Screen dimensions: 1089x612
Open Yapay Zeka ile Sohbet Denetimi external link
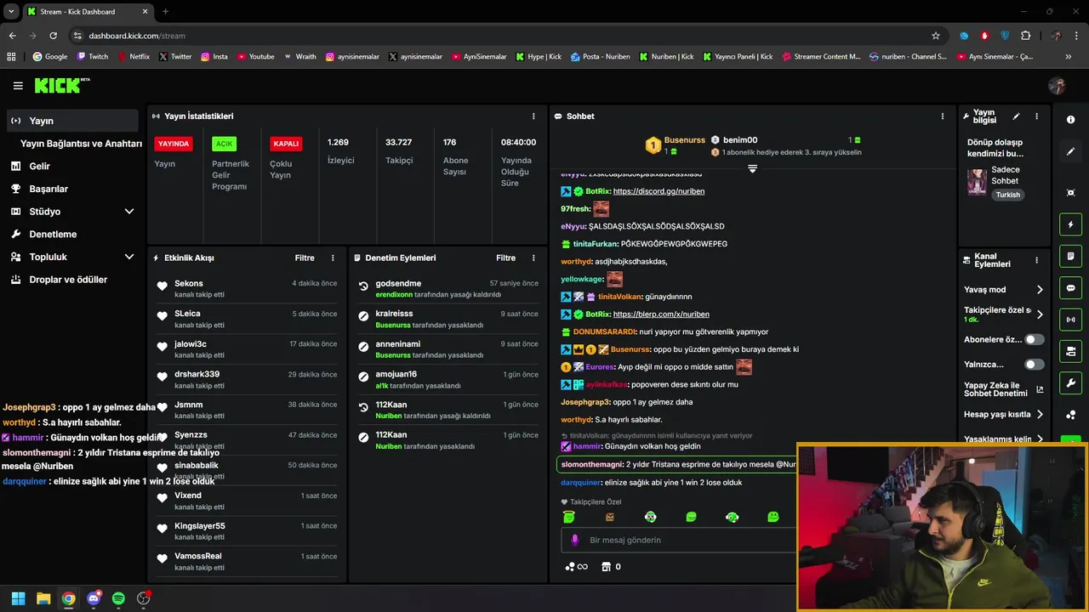click(1003, 389)
